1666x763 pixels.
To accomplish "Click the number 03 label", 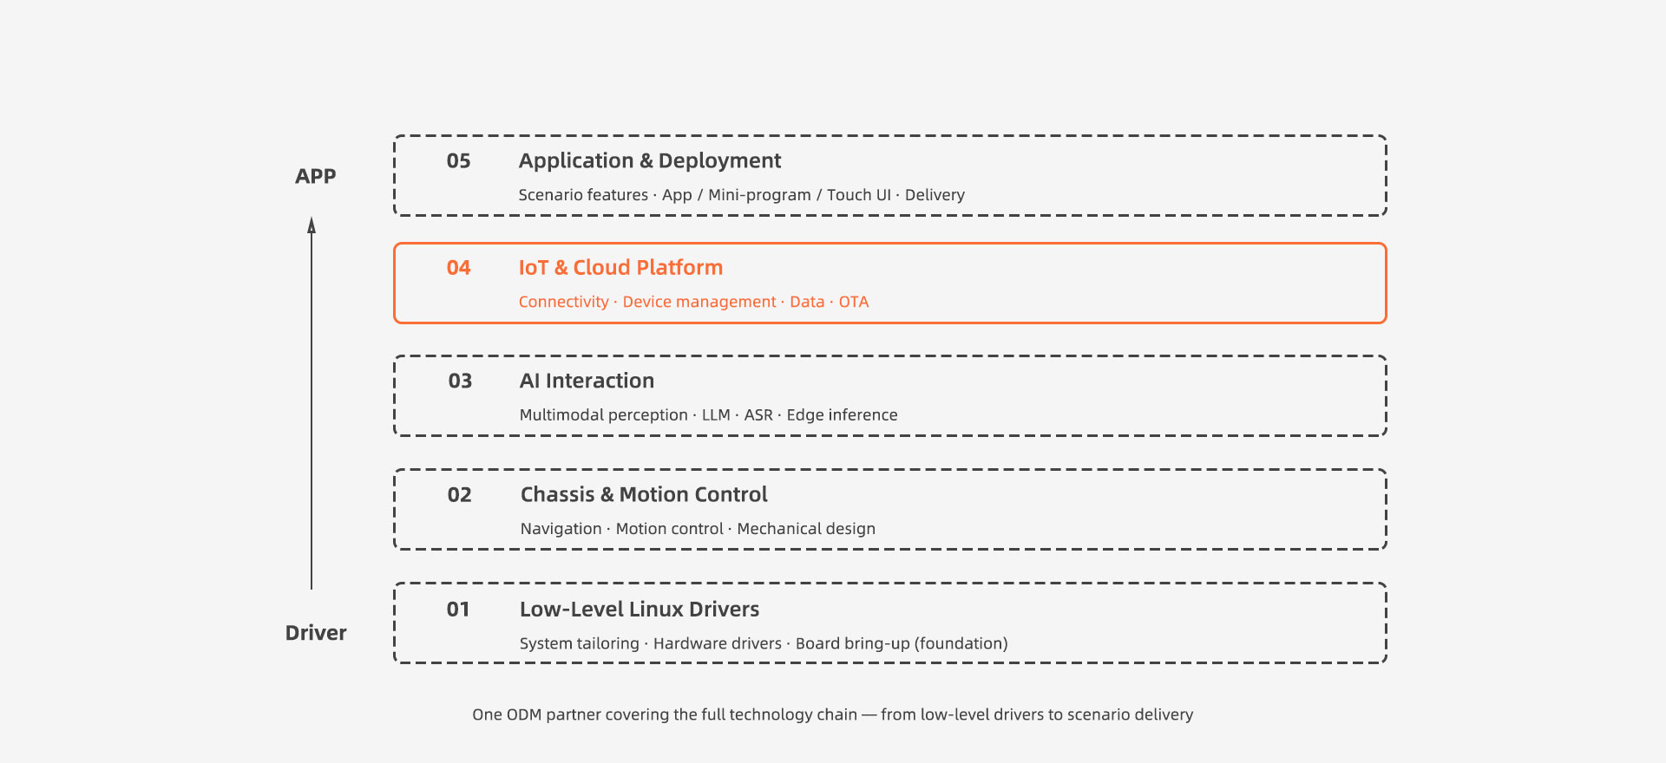I will click(x=460, y=381).
